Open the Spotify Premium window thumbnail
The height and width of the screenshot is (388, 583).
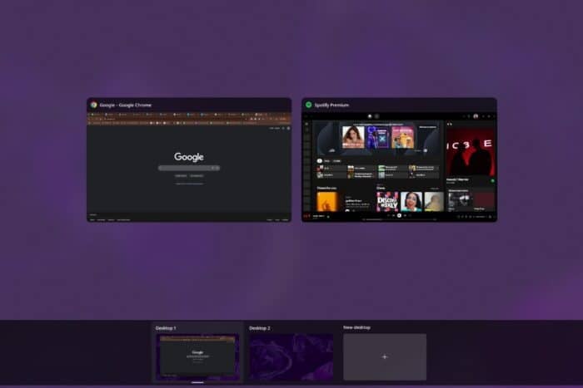click(399, 160)
